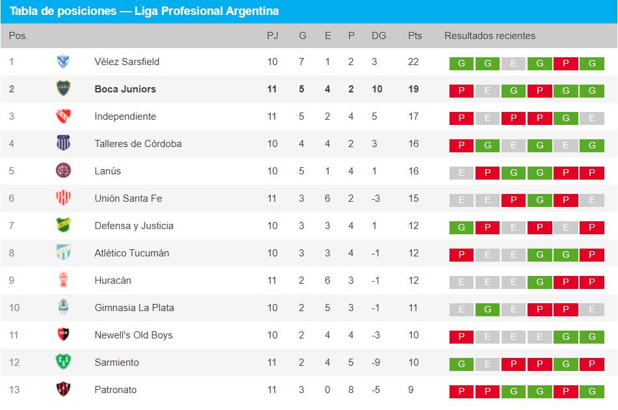Click the Sarmiento club crest
The width and height of the screenshot is (618, 410).
pyautogui.click(x=63, y=362)
